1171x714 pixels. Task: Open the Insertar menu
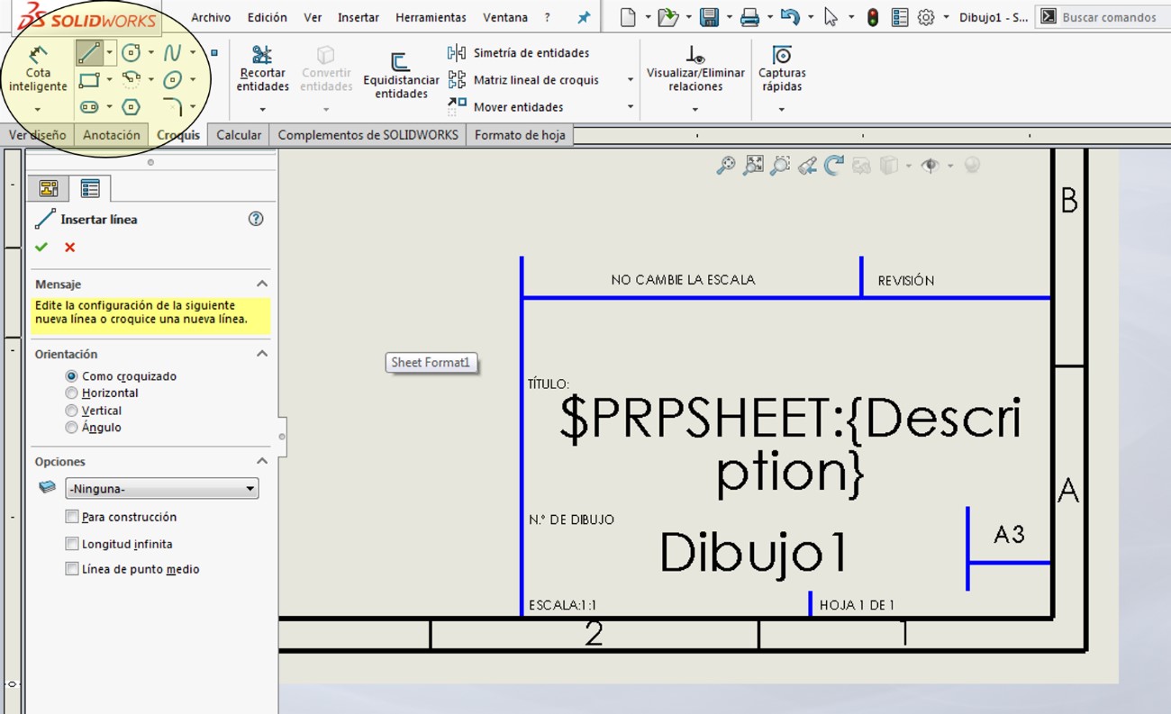coord(359,17)
